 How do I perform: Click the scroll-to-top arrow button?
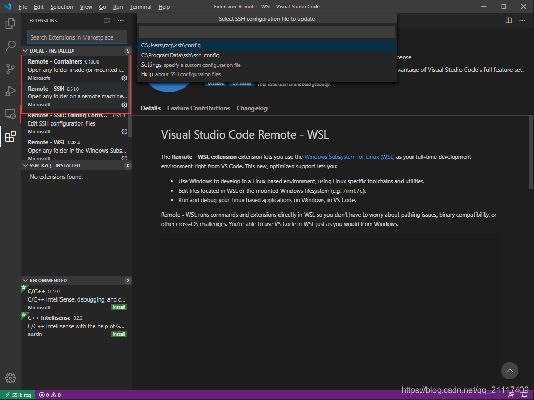(509, 370)
